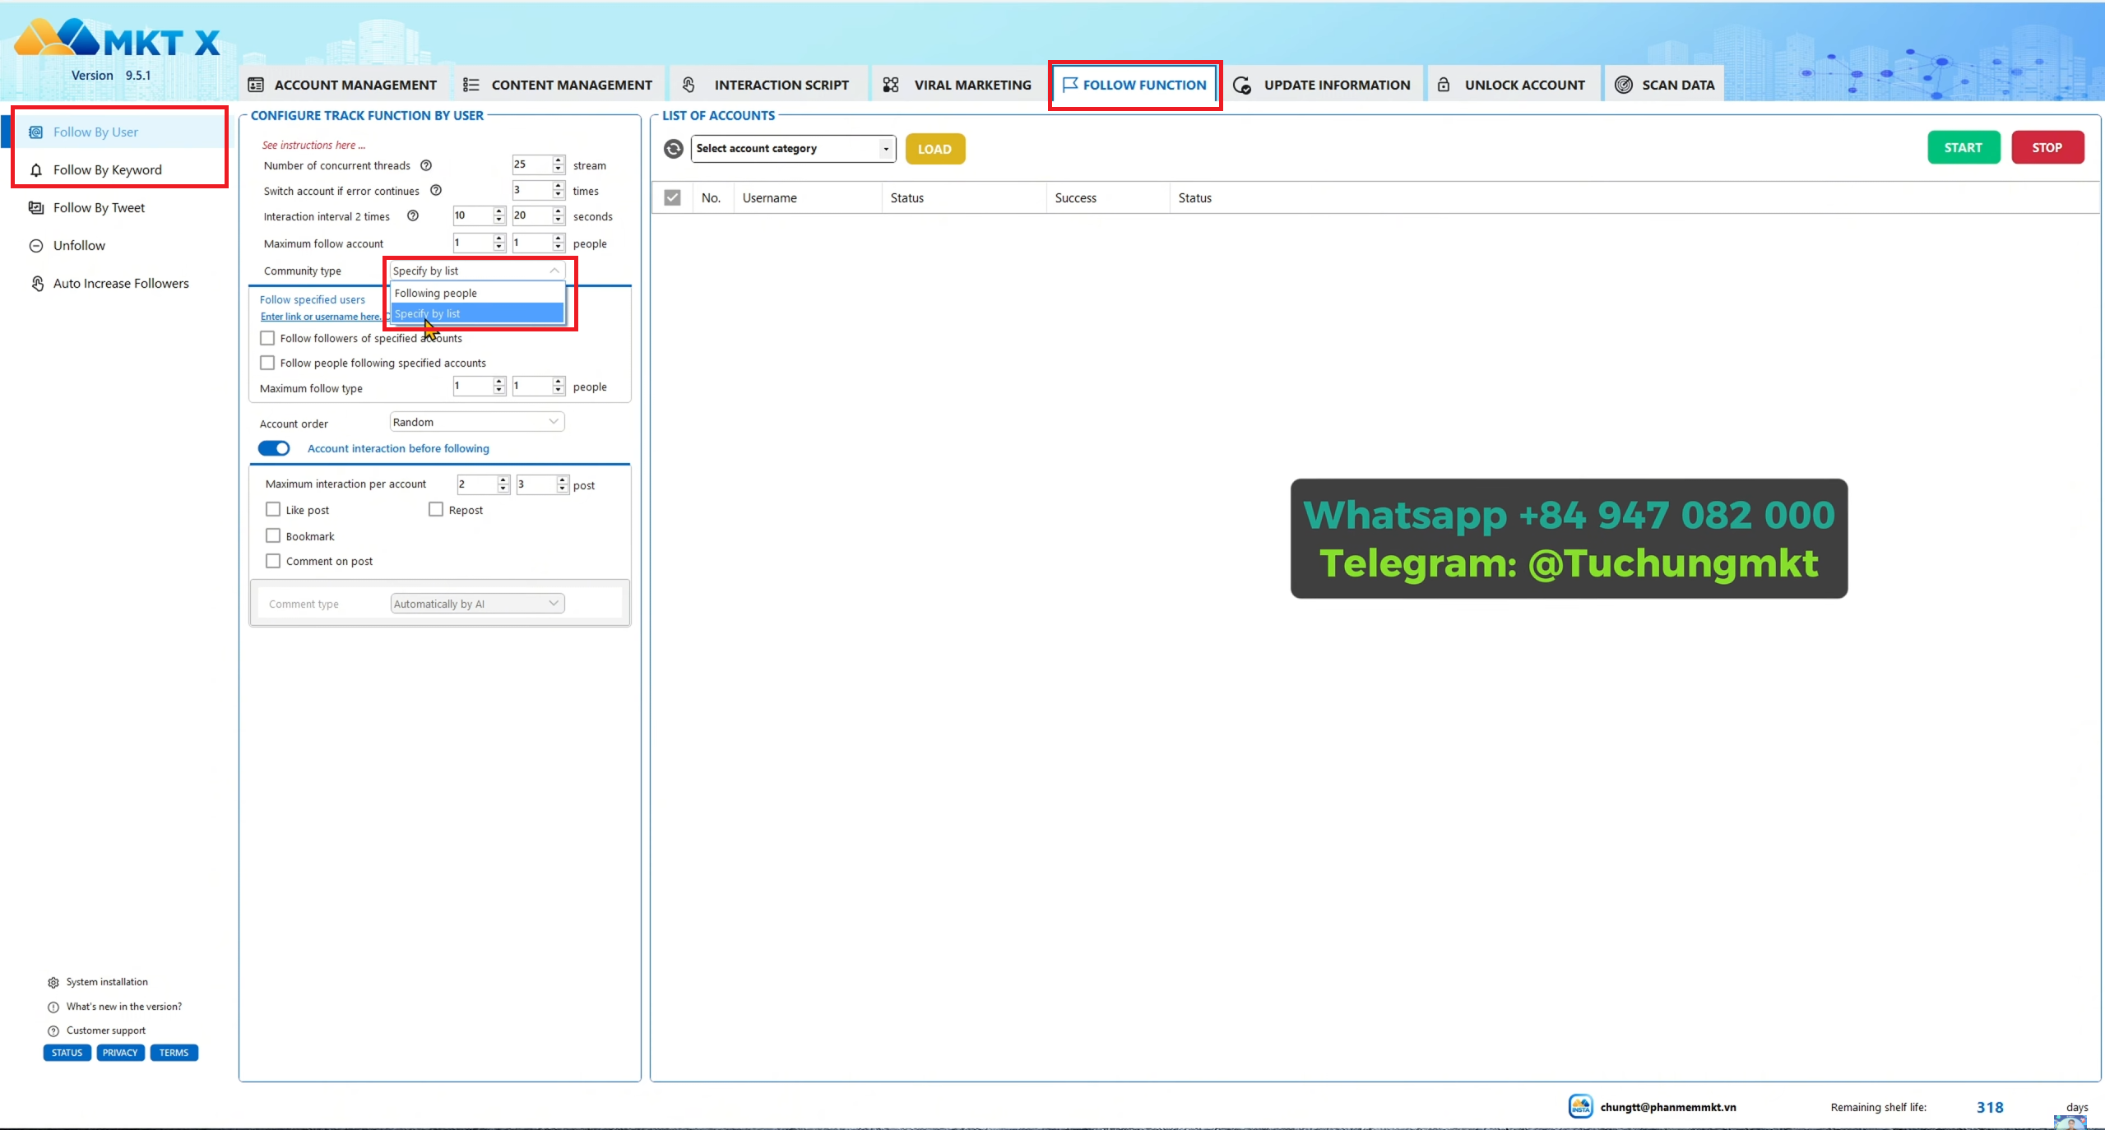Click Maximum interaction per account first field
This screenshot has width=2105, height=1130.
click(x=477, y=484)
